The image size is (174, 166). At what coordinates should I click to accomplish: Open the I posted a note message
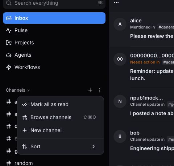tap(152, 113)
